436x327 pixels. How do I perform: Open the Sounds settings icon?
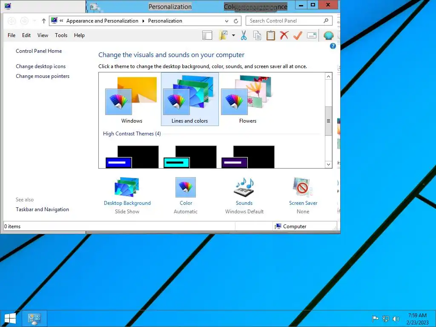[244, 187]
